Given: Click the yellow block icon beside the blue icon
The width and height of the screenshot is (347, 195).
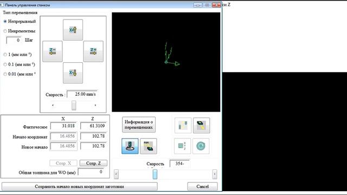Looking at the screenshot, I should tap(149, 146).
